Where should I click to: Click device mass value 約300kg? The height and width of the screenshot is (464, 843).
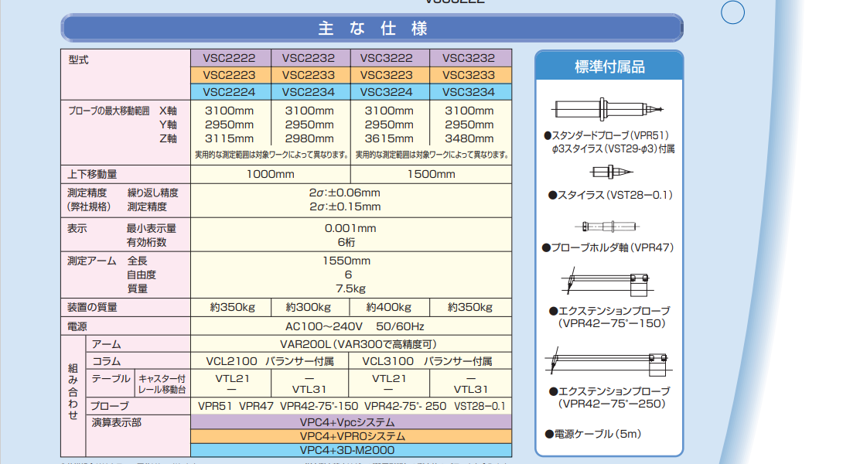pos(309,308)
